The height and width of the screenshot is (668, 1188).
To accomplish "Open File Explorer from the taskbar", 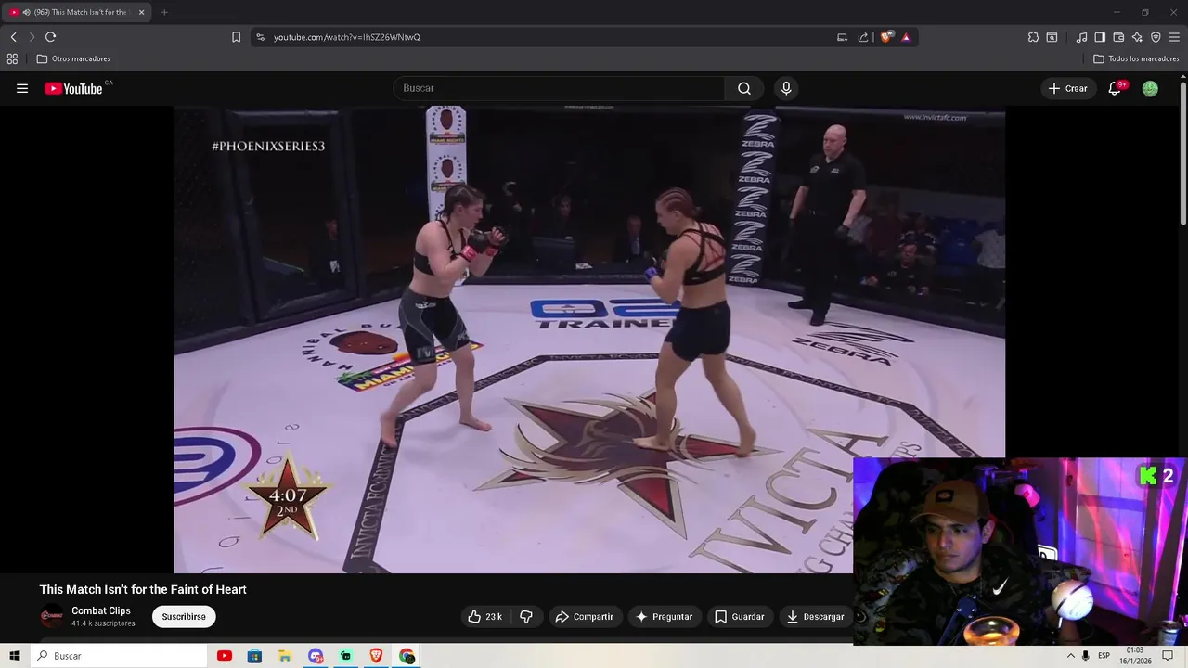I will pos(285,656).
